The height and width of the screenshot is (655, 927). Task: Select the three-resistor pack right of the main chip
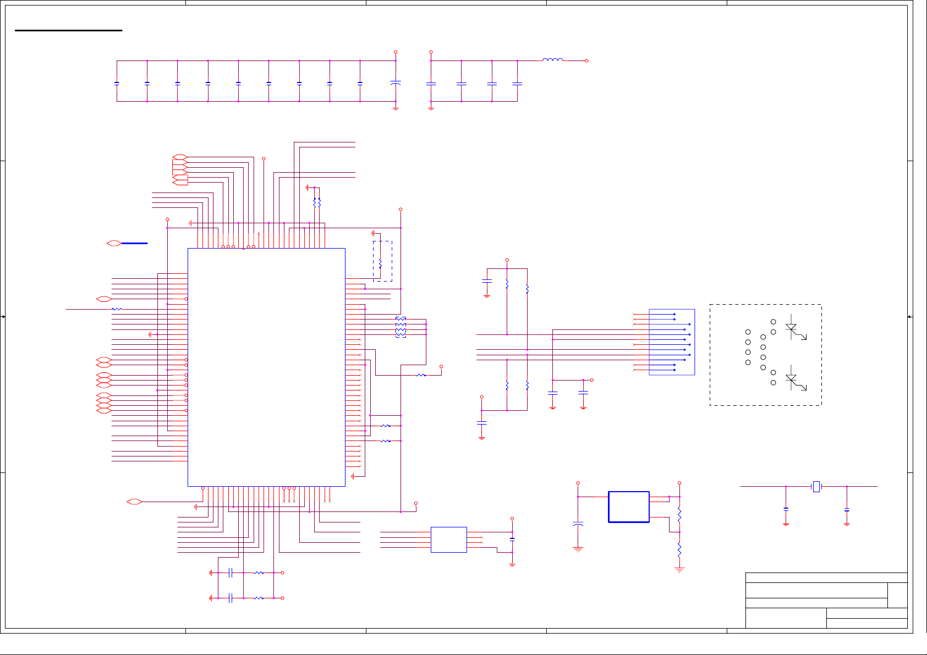pyautogui.click(x=401, y=327)
